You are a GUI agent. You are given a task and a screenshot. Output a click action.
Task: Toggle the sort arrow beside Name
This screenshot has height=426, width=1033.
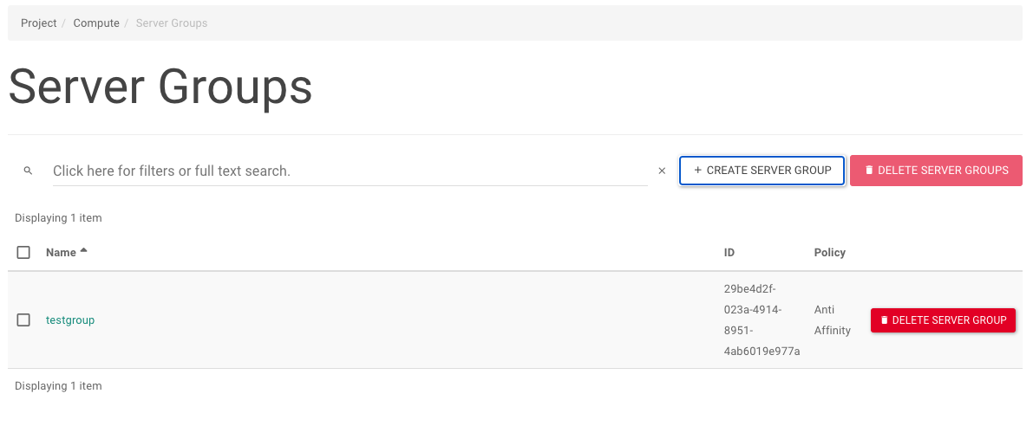pos(83,251)
